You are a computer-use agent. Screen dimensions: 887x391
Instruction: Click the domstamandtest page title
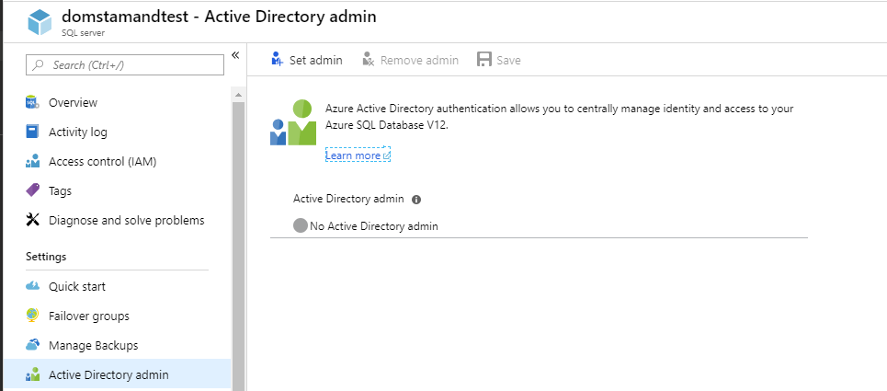(219, 17)
